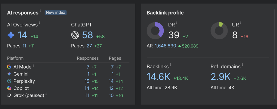Click the DR value 39
The image size is (277, 109).
coord(174,35)
